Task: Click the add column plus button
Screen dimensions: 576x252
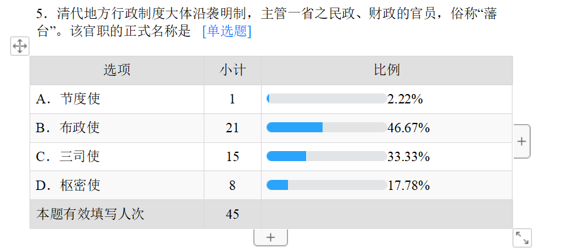Action: point(522,142)
